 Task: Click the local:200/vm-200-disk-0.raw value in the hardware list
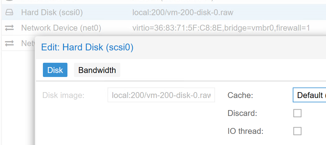click(183, 13)
